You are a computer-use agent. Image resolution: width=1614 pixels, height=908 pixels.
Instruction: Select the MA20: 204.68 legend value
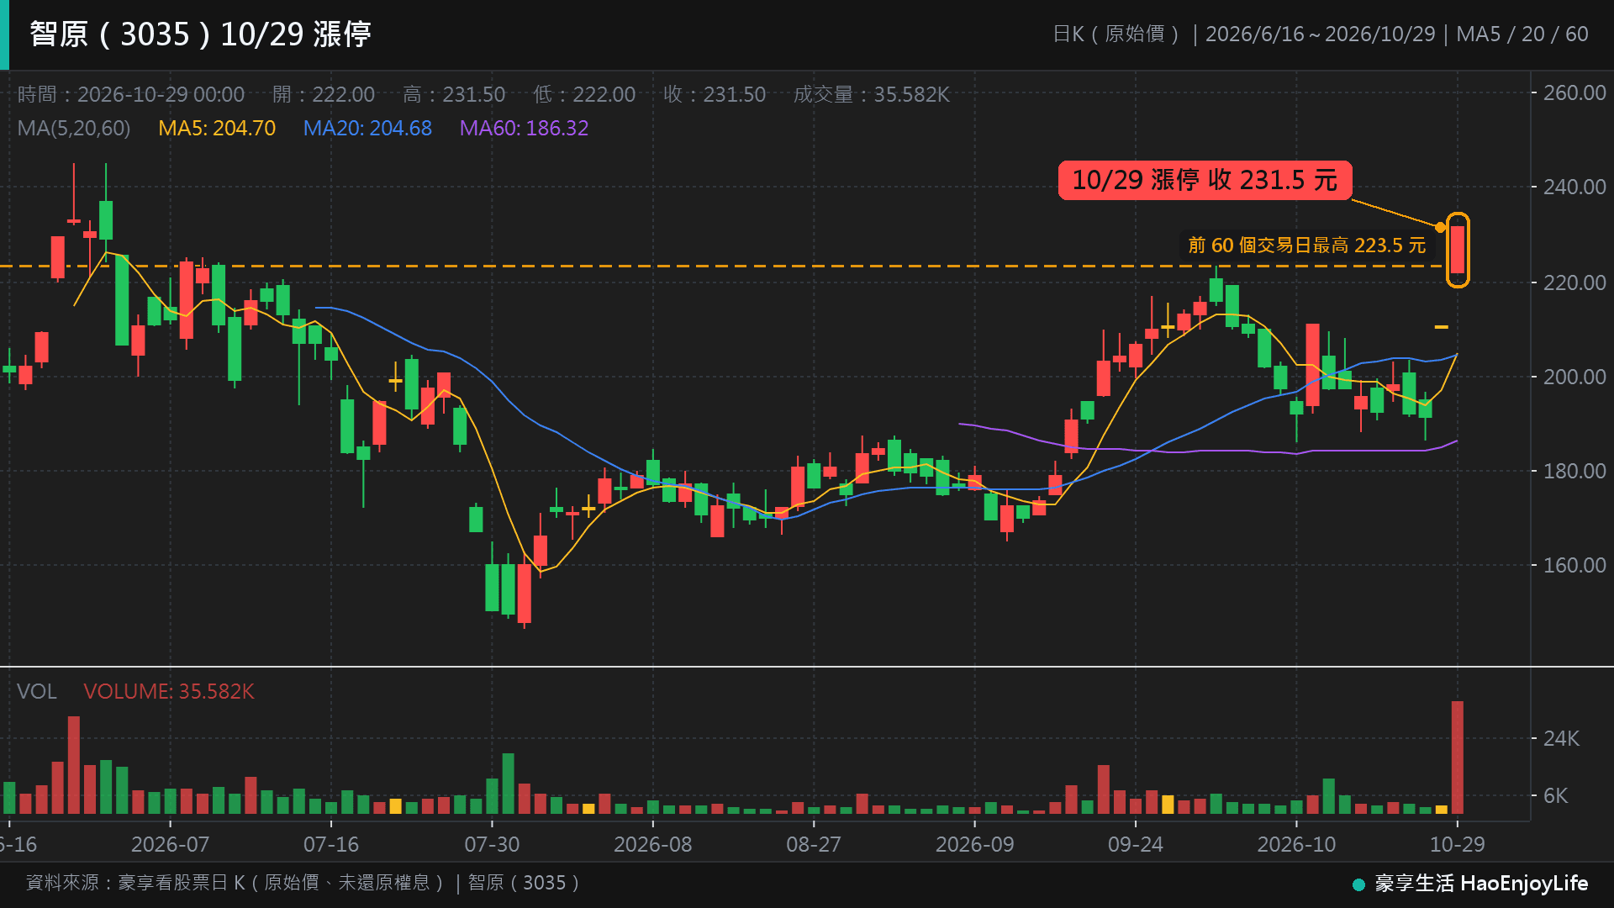pos(367,128)
